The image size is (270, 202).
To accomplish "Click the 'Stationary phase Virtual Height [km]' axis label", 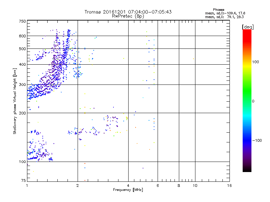I will pyautogui.click(x=15, y=101).
